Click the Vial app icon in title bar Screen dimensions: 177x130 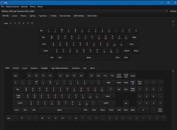[2, 2]
